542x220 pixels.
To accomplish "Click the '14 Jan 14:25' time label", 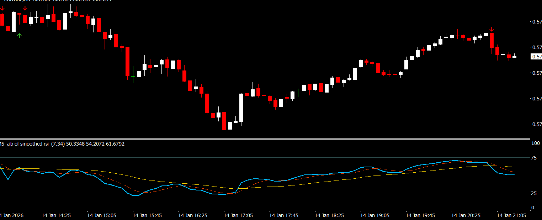I will pyautogui.click(x=56, y=215).
